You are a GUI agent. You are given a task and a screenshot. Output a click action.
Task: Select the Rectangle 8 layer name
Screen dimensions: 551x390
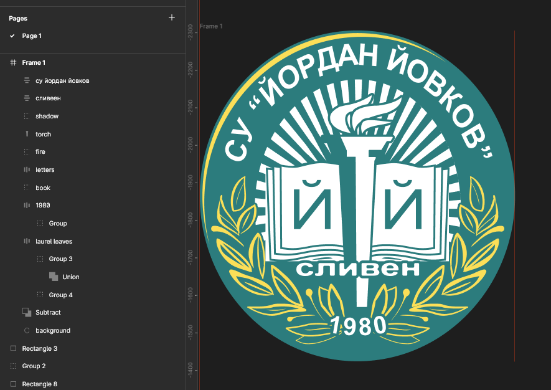(40, 384)
